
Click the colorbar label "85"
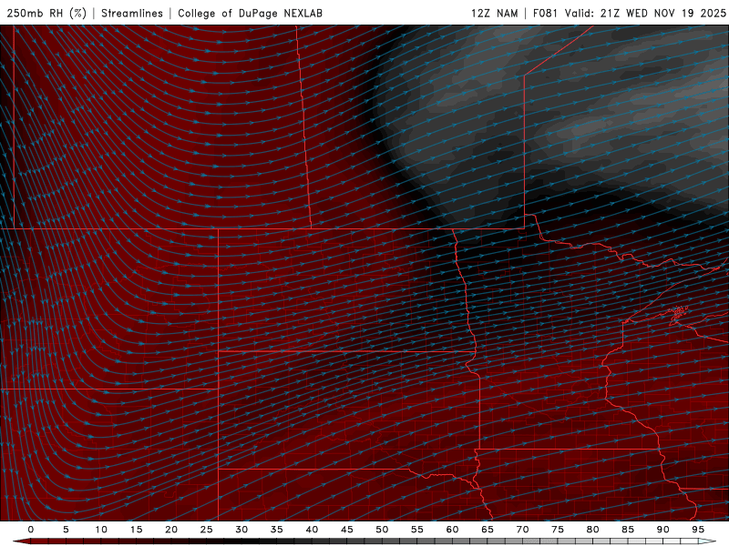click(628, 530)
